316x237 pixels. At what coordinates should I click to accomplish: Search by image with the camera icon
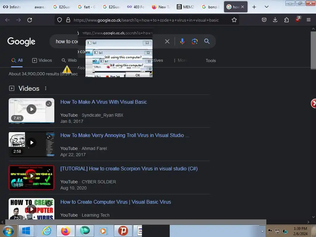click(194, 41)
